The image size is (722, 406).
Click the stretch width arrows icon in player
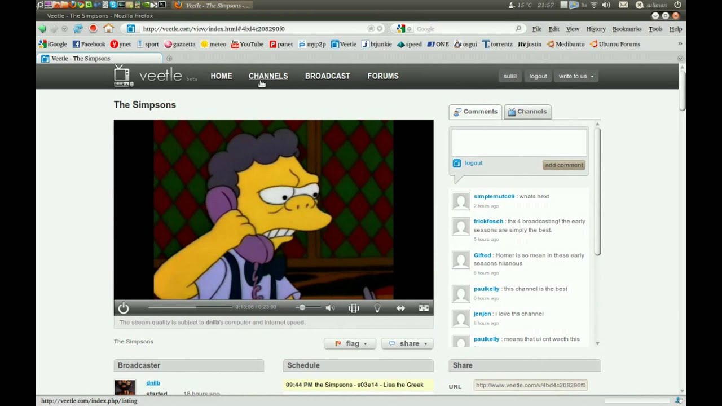(x=400, y=308)
